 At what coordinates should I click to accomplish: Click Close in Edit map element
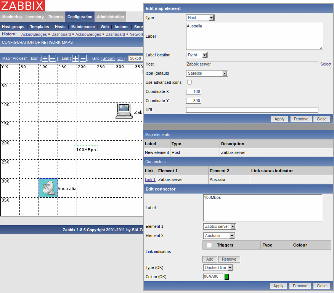tap(321, 119)
